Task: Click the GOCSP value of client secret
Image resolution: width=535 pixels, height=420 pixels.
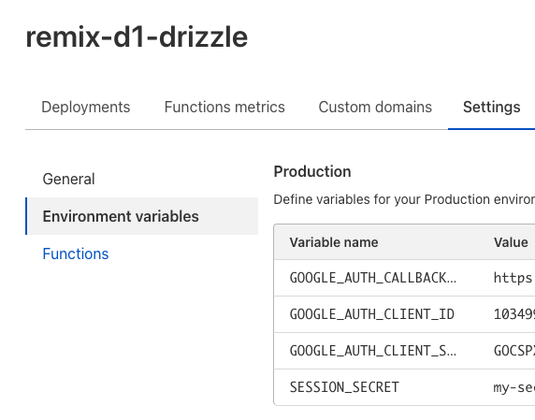Action: 513,351
